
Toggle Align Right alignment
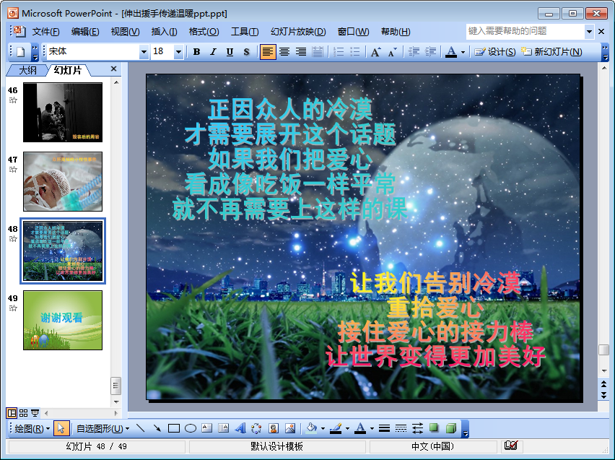coord(301,52)
